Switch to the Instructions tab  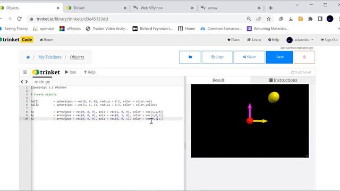tap(283, 80)
